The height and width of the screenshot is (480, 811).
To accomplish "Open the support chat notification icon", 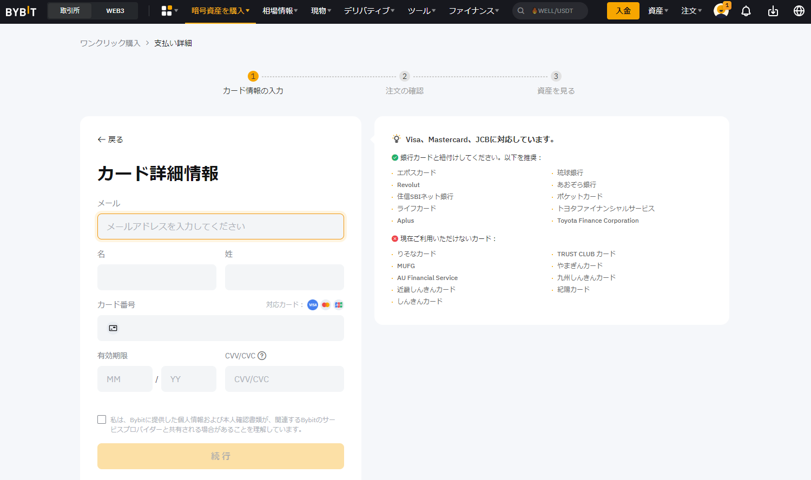I will [721, 10].
